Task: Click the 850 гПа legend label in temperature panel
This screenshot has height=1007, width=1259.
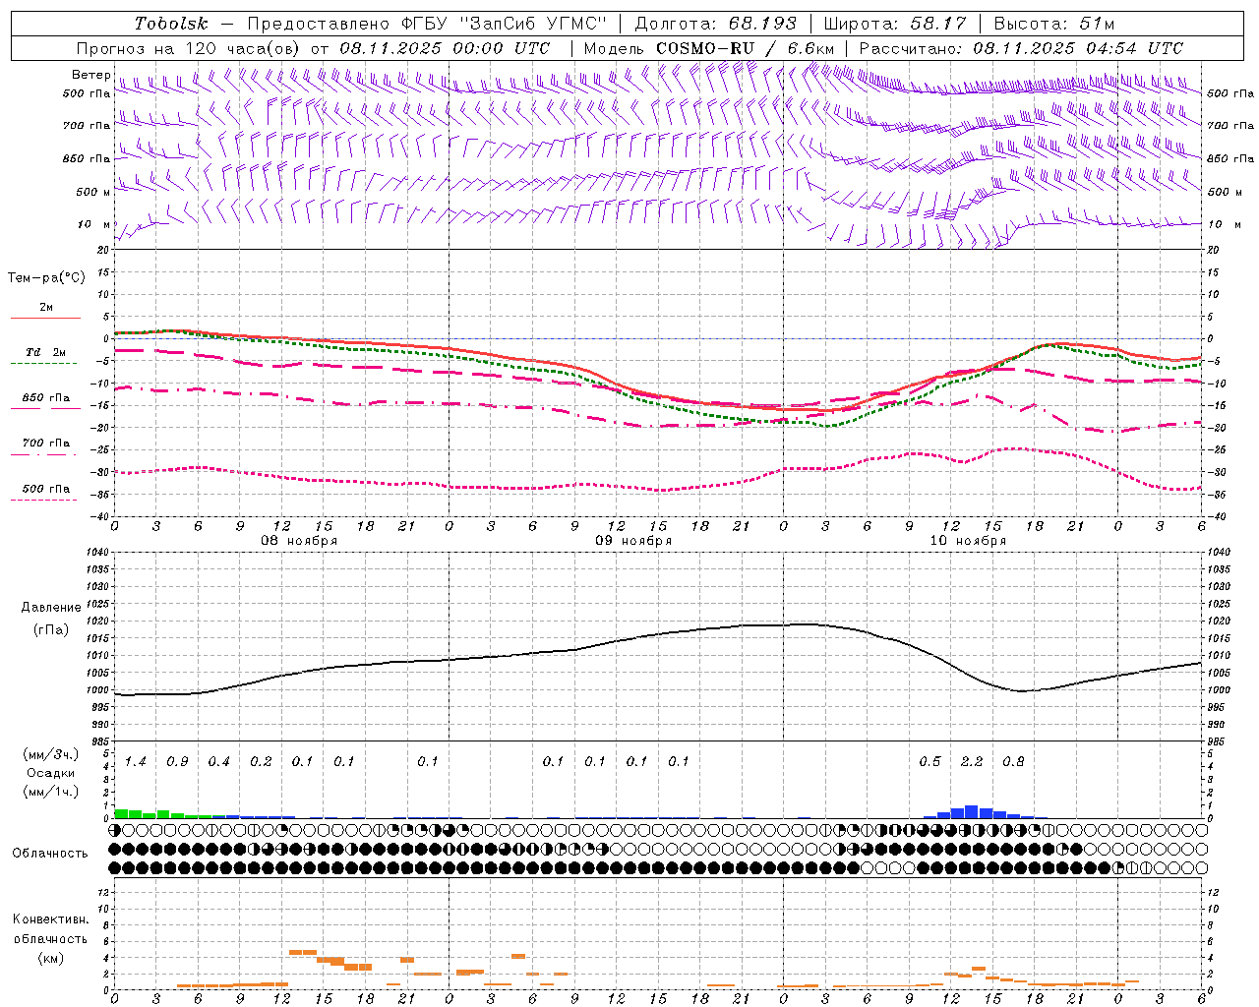Action: [46, 398]
